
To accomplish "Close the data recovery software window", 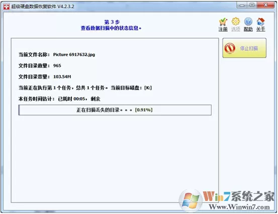I will (x=265, y=6).
